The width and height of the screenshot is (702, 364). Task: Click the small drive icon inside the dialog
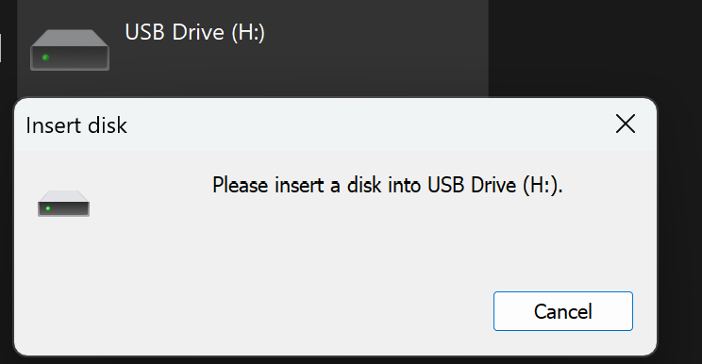pyautogui.click(x=63, y=204)
